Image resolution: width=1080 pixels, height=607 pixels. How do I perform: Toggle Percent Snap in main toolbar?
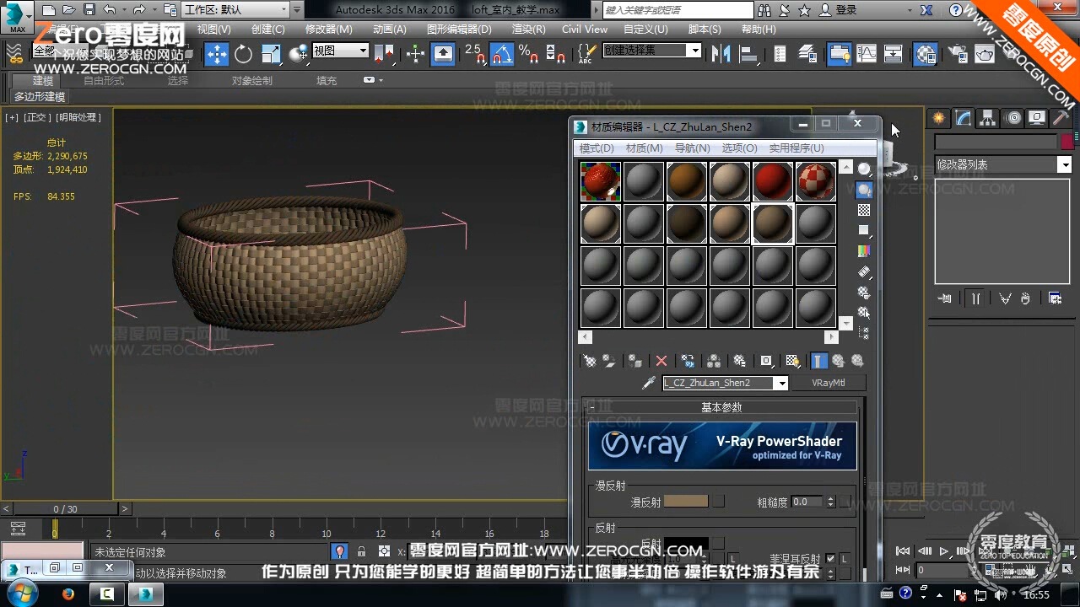point(529,55)
